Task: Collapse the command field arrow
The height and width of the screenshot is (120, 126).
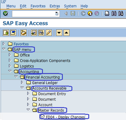Action: coord(66,14)
